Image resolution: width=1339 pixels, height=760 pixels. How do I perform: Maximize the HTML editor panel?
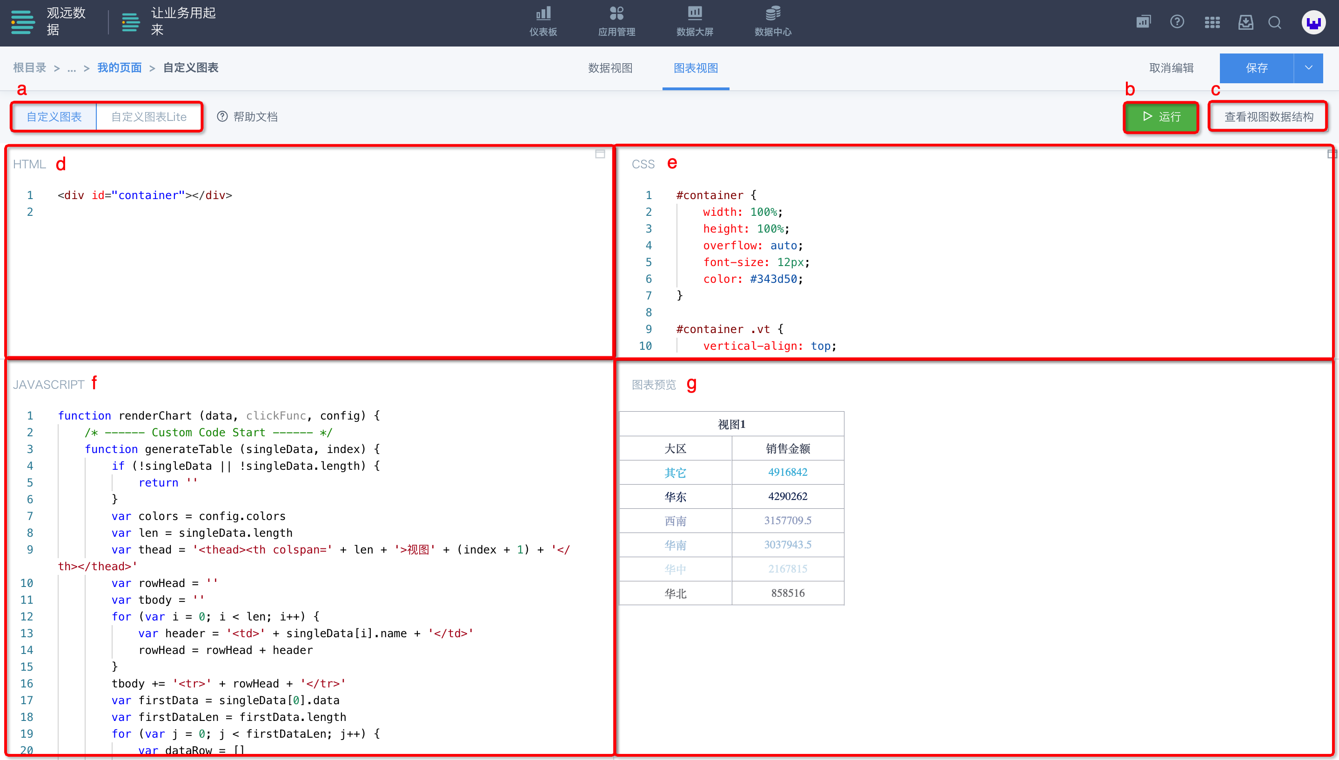pos(600,154)
